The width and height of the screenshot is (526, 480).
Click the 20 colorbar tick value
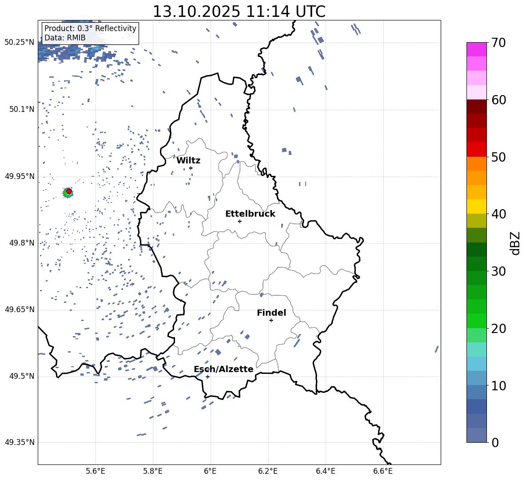(x=498, y=329)
